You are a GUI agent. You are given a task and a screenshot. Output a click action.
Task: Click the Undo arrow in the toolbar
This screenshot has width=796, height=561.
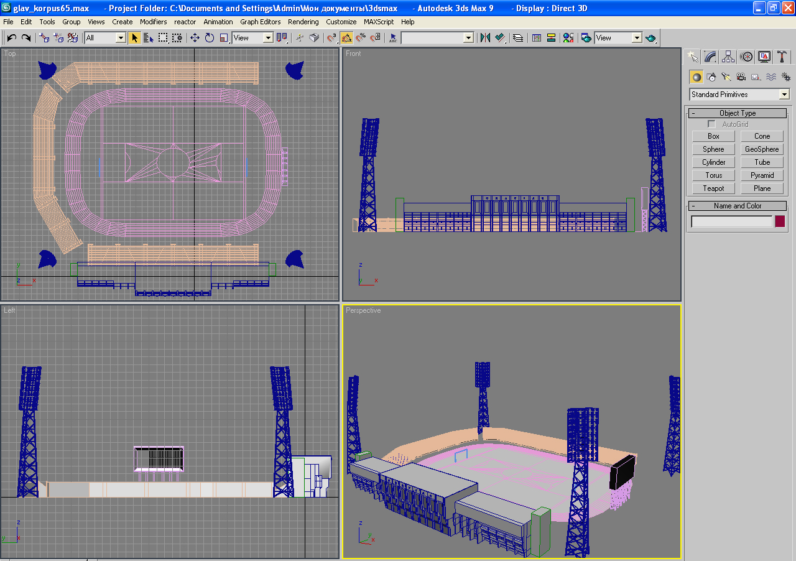(x=11, y=38)
